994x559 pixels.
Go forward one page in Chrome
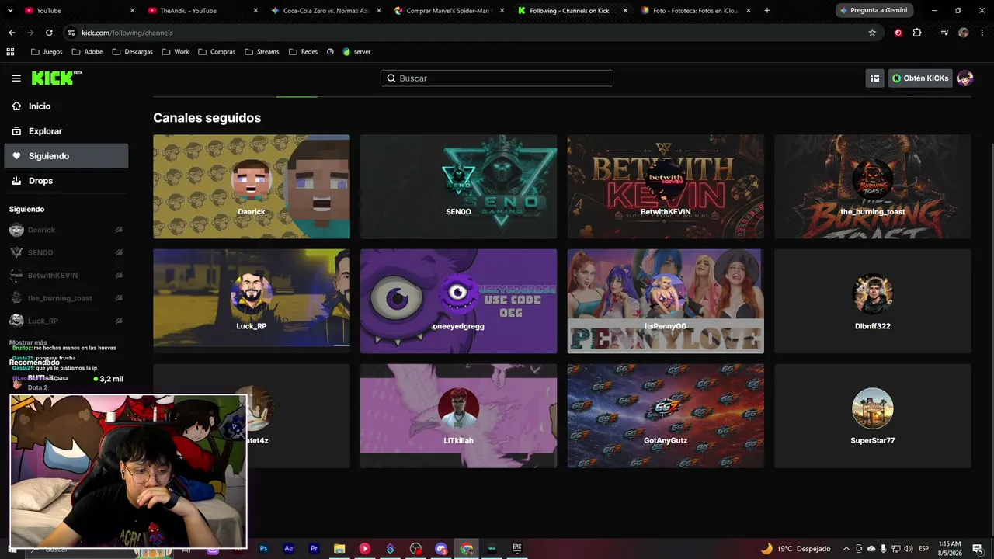(30, 33)
